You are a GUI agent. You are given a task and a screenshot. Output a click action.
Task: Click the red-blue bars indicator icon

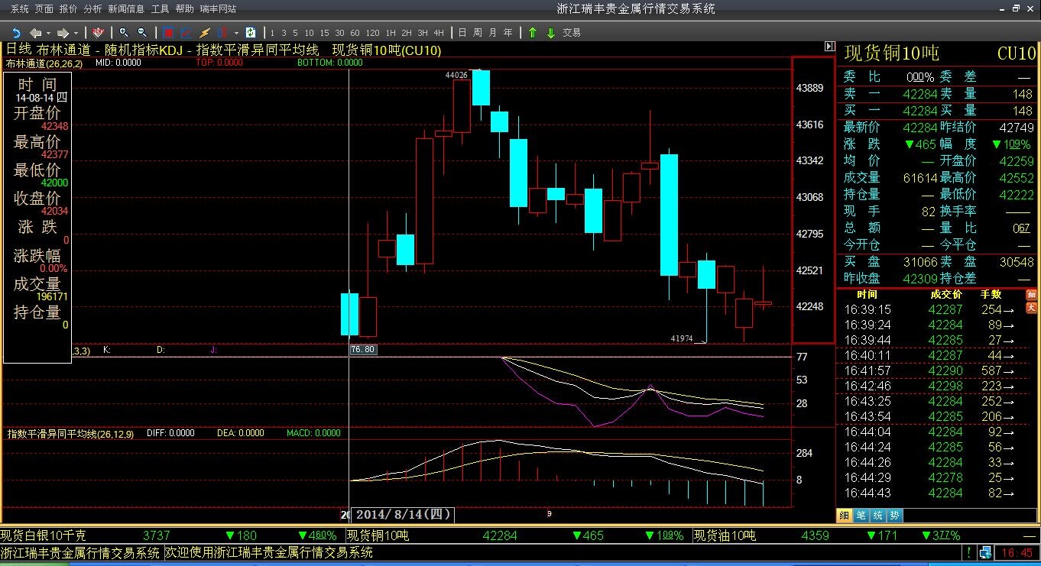click(x=223, y=33)
